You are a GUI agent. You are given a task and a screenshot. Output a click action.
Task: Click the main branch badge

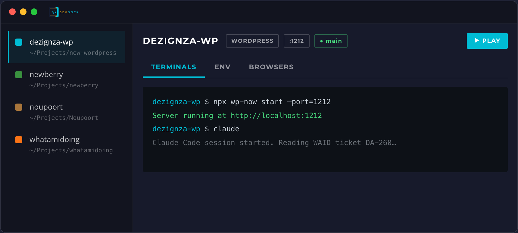[331, 41]
